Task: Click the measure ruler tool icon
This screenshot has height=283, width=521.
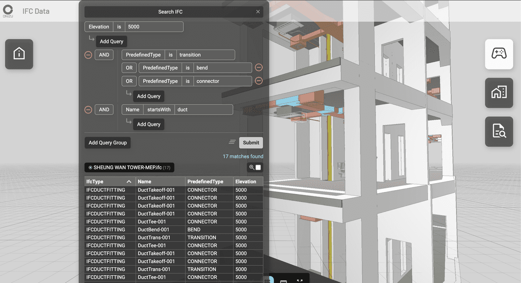Action: pyautogui.click(x=284, y=281)
